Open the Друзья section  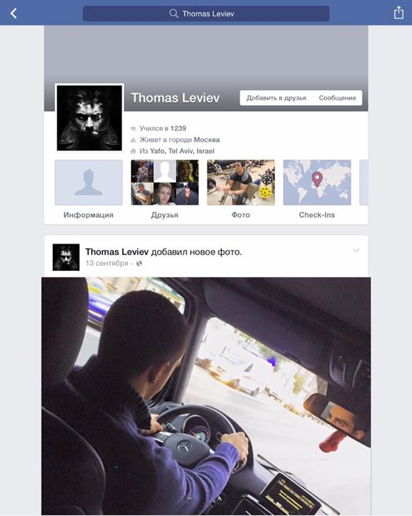(165, 189)
